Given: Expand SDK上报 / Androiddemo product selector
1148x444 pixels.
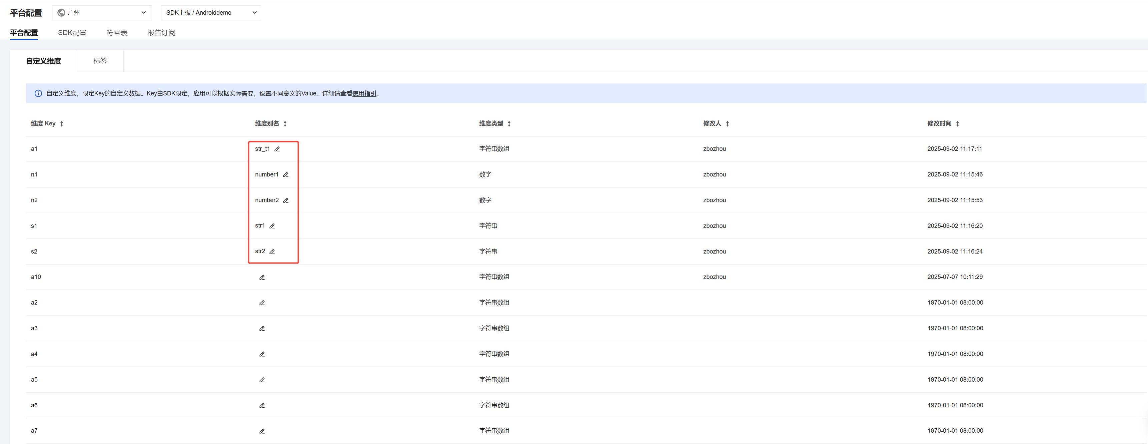Looking at the screenshot, I should coord(211,12).
